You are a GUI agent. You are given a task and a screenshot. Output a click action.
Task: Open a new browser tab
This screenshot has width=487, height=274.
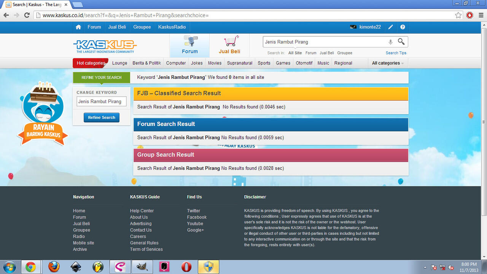(x=77, y=5)
